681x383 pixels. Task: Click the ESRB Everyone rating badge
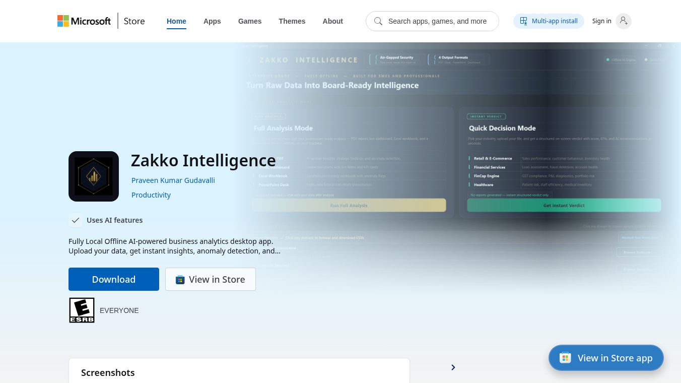point(82,310)
